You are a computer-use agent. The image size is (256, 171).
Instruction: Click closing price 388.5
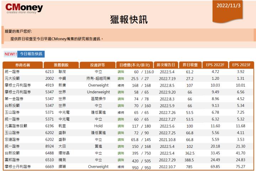[189, 160]
